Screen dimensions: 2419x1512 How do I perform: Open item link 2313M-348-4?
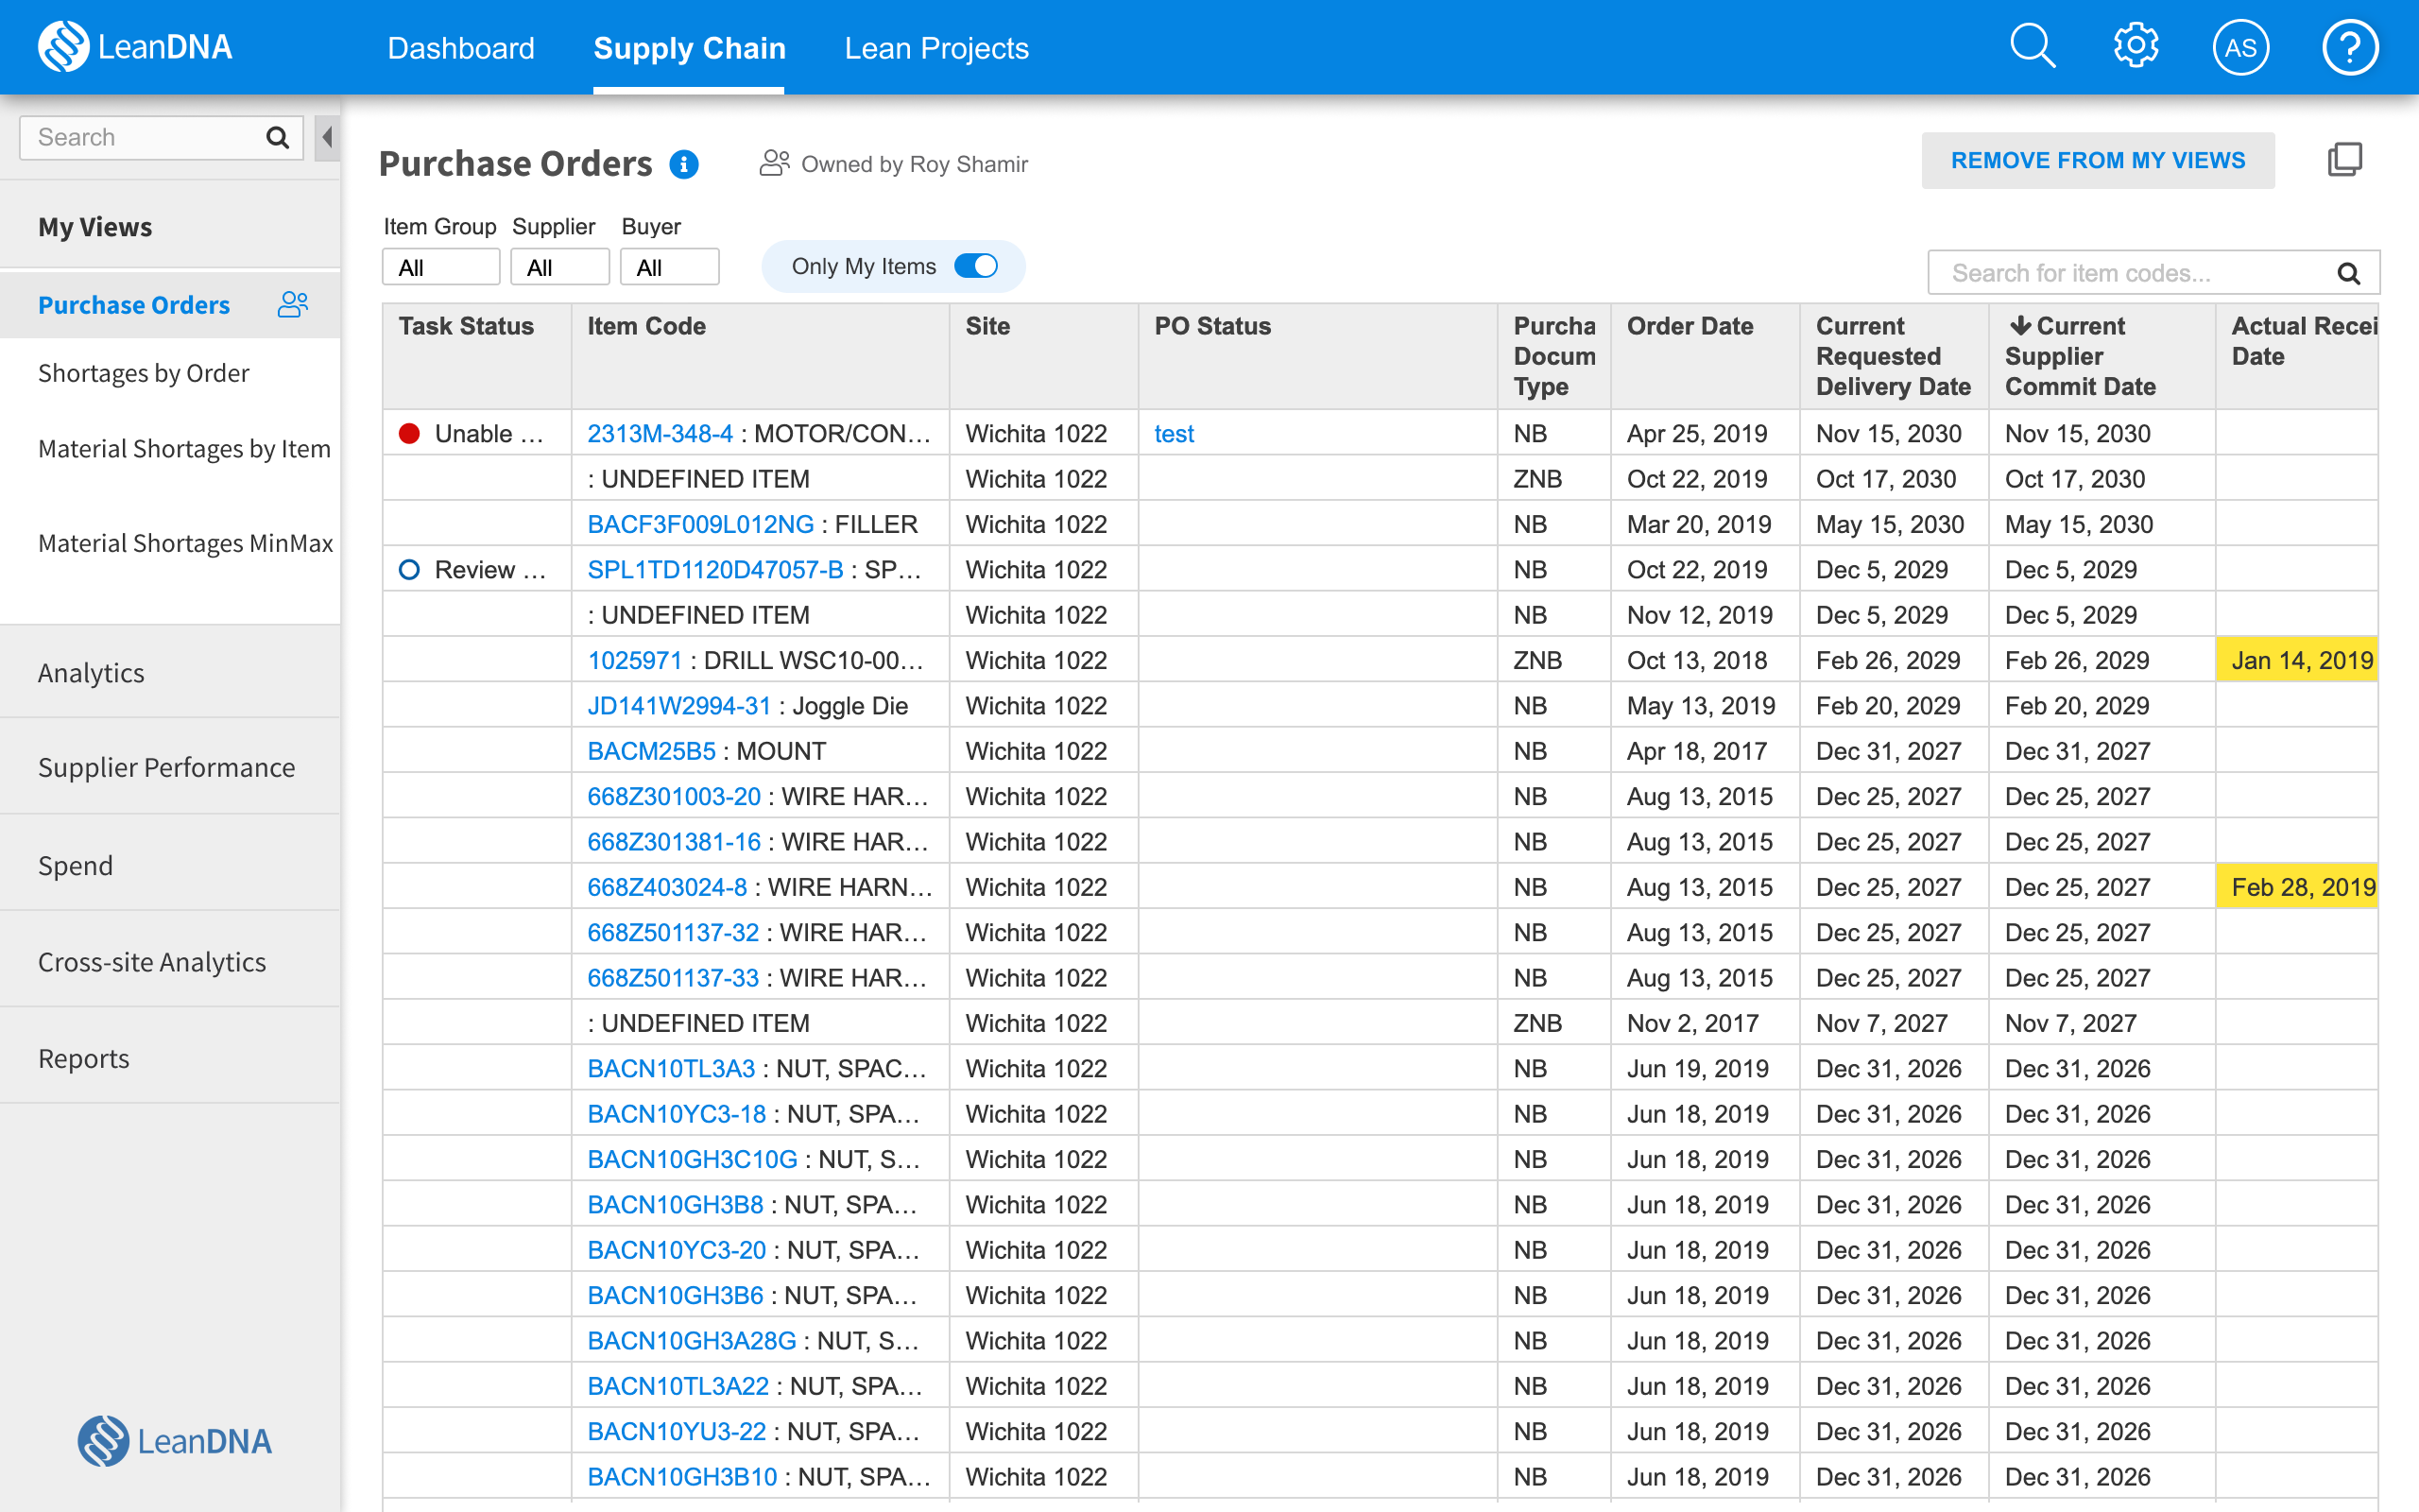pos(660,433)
